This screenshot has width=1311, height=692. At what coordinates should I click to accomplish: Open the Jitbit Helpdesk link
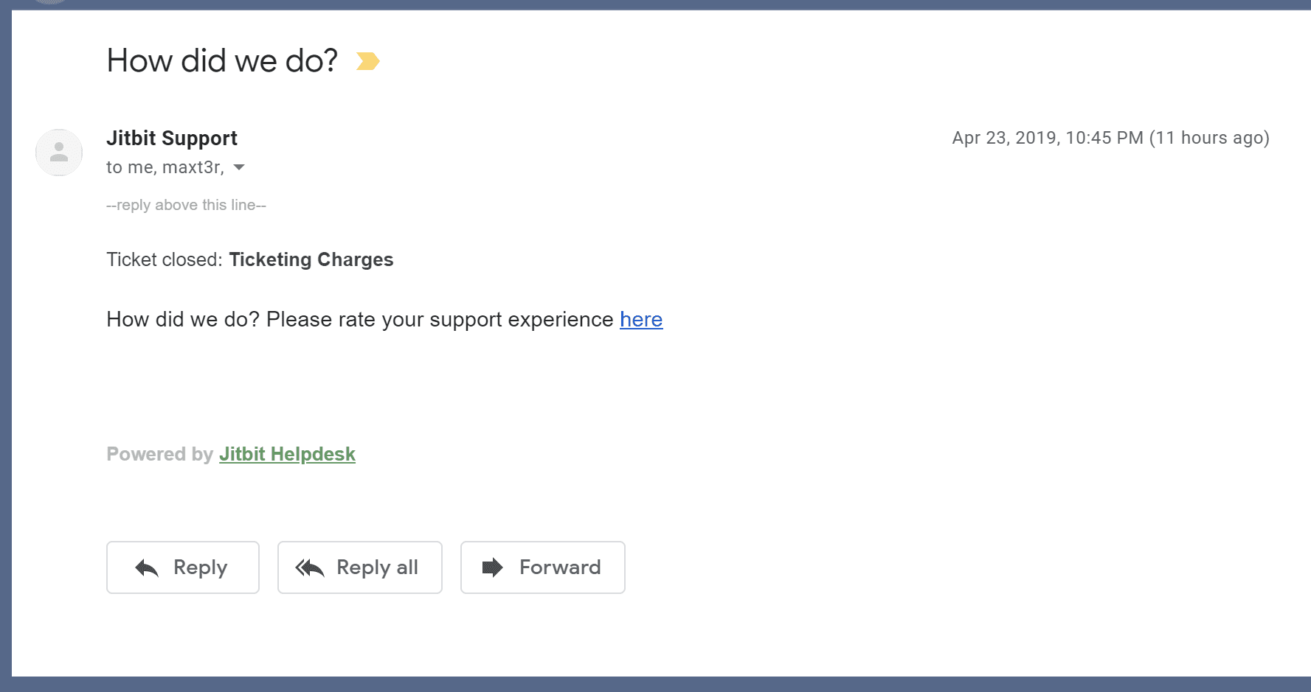(x=287, y=454)
